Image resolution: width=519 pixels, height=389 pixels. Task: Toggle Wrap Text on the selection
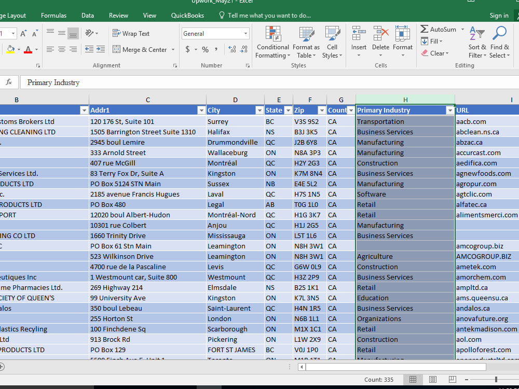(131, 33)
